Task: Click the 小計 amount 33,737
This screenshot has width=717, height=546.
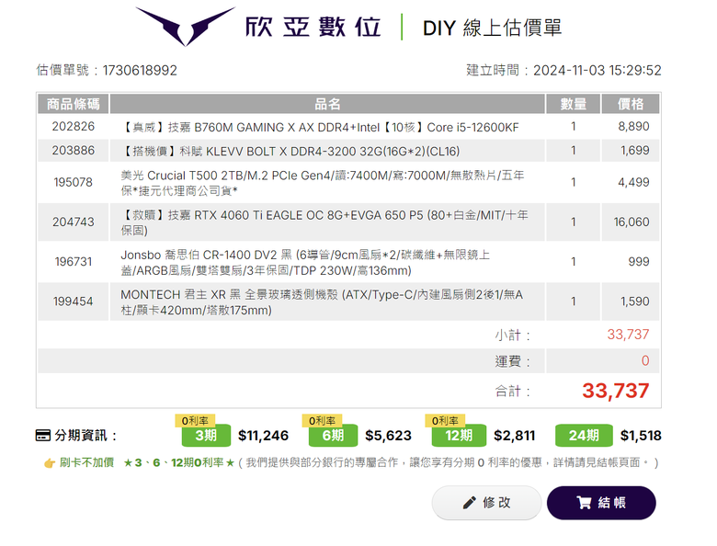Action: click(628, 335)
